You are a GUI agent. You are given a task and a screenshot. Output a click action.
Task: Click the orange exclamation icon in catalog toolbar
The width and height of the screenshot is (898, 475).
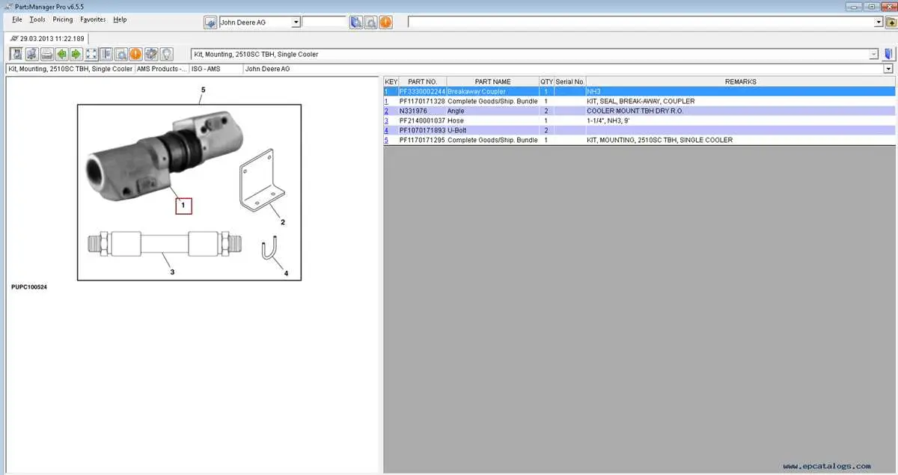tap(135, 54)
